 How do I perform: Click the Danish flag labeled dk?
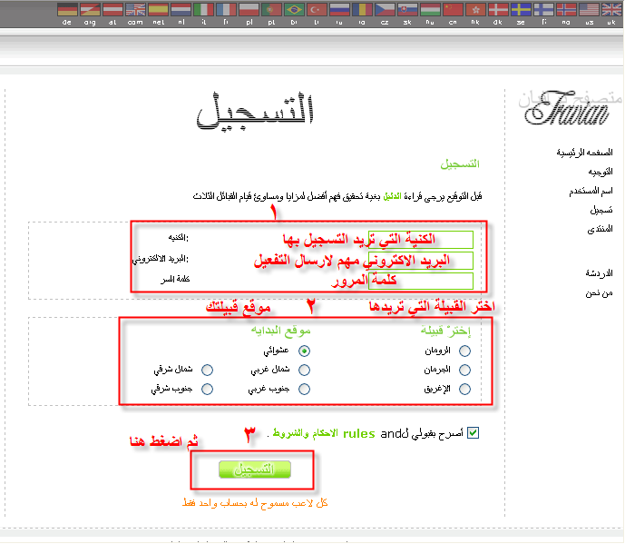coord(497,10)
